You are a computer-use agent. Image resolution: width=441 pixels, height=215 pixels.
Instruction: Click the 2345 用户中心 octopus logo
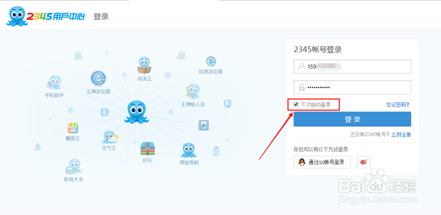pos(45,16)
